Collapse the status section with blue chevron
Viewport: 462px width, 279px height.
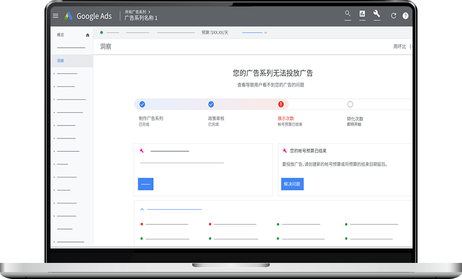142,209
